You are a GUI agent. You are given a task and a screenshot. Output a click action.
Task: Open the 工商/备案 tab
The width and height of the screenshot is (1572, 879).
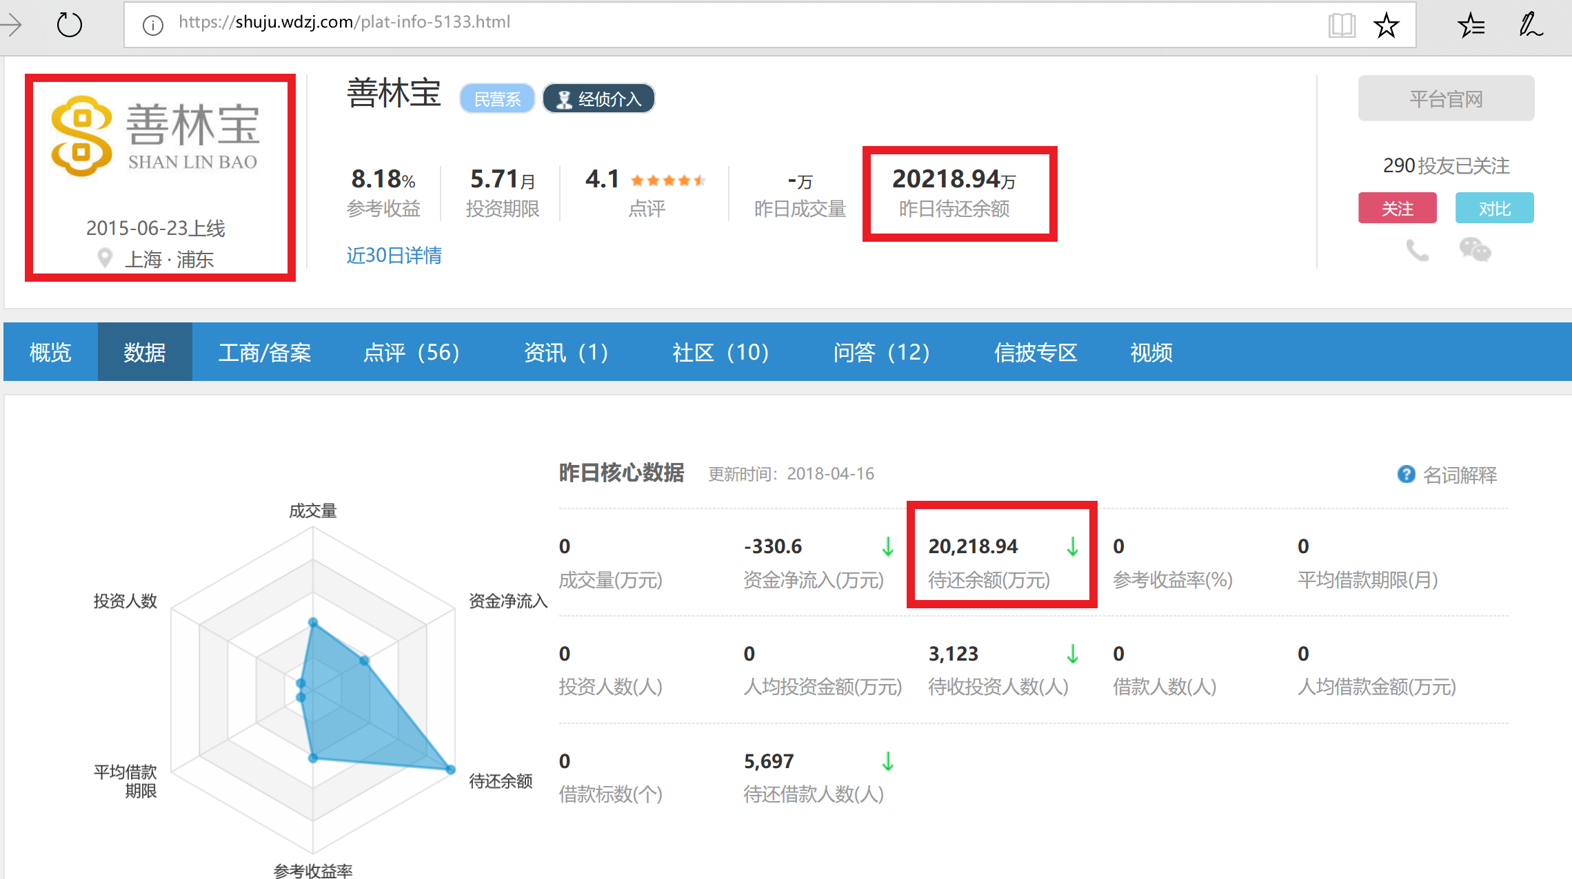[265, 352]
